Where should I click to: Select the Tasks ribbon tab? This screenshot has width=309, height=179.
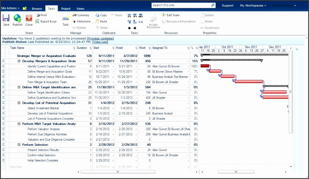click(x=51, y=8)
